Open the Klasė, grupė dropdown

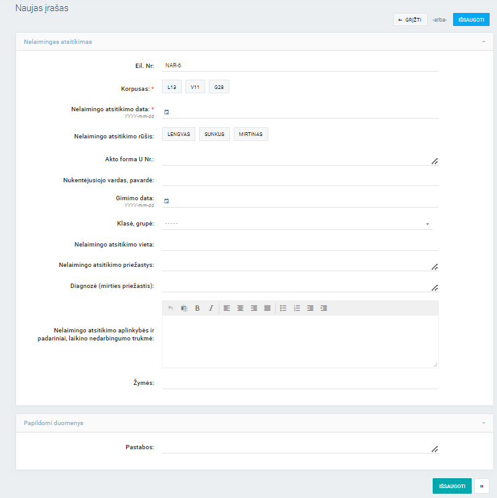pos(297,223)
